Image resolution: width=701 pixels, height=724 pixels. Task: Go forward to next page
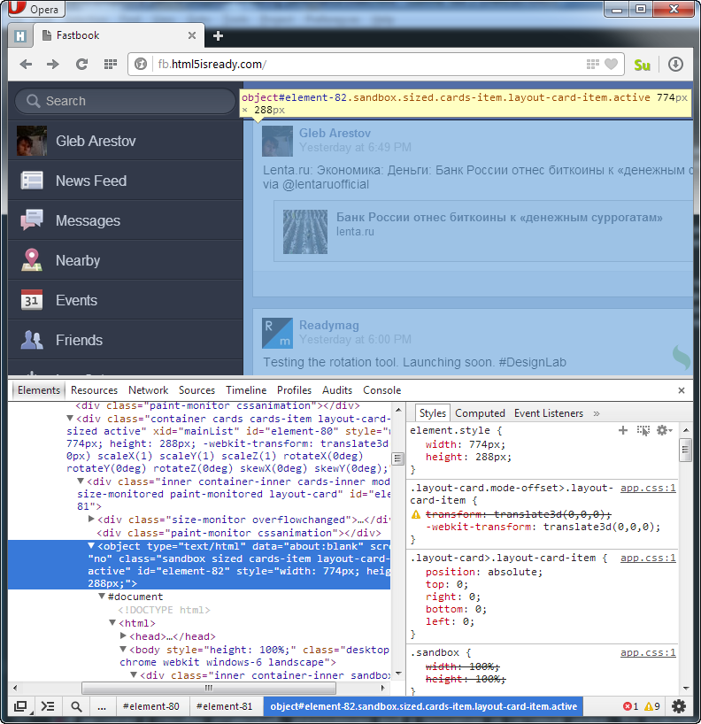(53, 65)
